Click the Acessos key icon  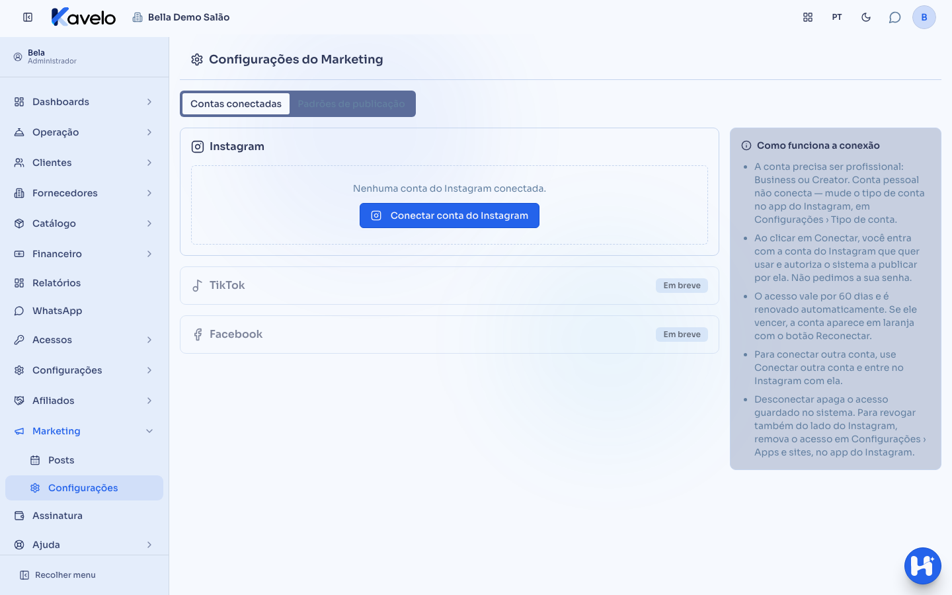coord(19,340)
